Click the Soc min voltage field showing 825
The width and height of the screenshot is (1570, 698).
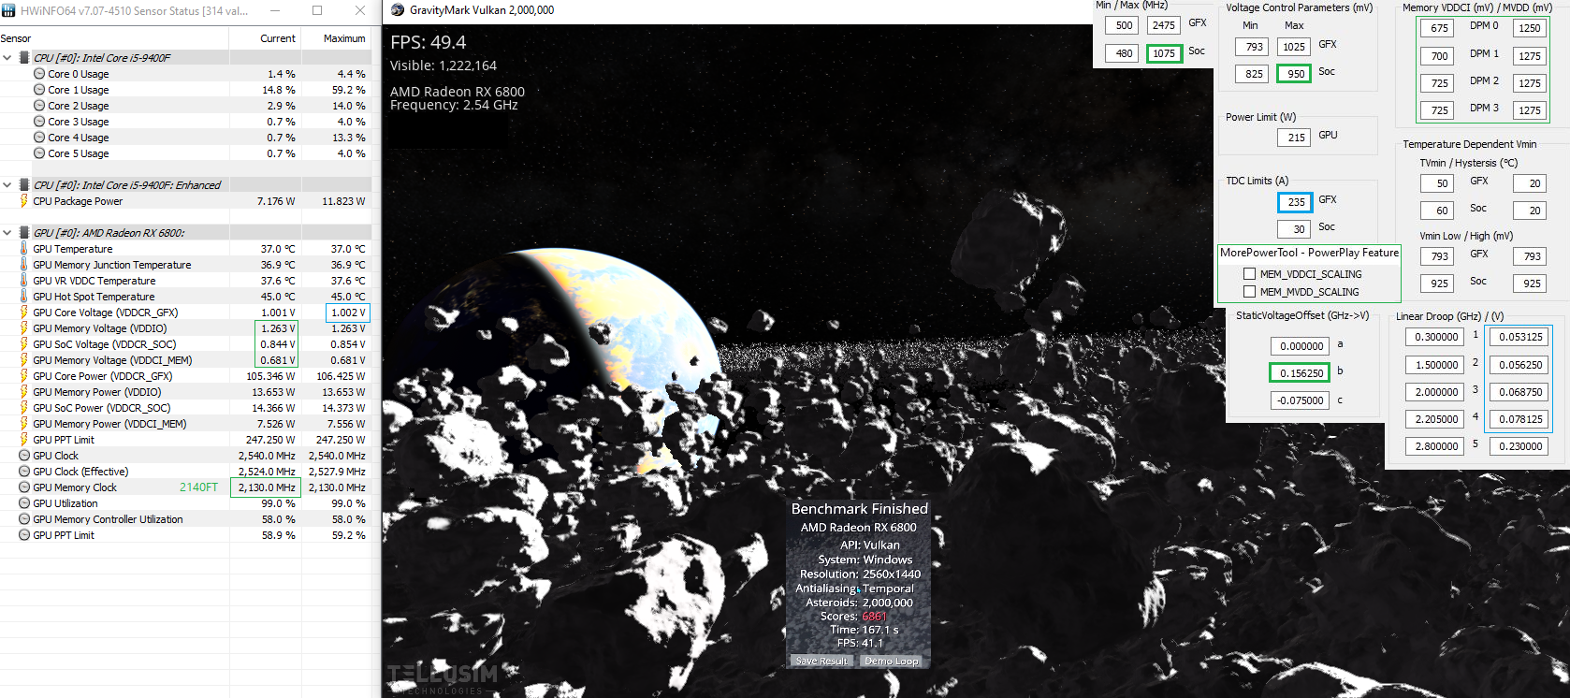tap(1254, 74)
